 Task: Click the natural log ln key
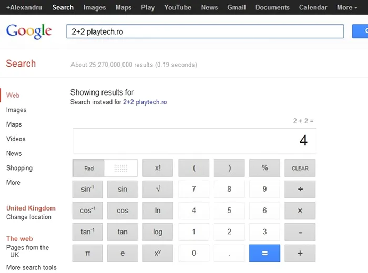(158, 211)
